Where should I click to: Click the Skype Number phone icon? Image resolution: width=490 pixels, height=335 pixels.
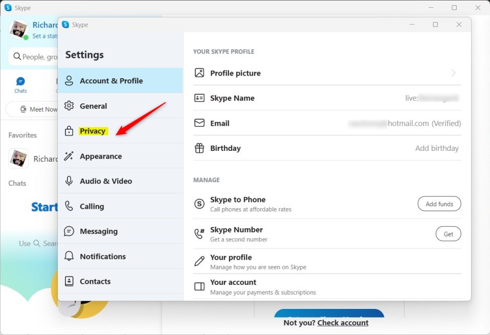[199, 234]
